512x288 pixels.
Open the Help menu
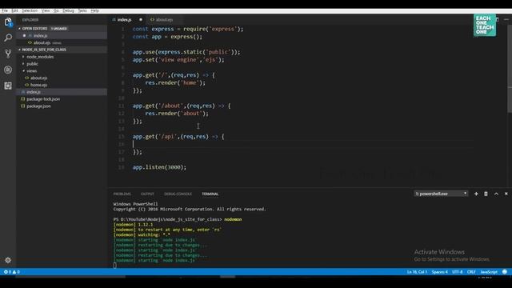[x=94, y=10]
